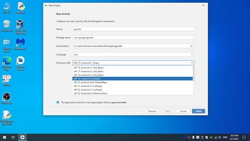Open the Recycle Bin icon
Screen dimensions: 250x141
click(7, 25)
